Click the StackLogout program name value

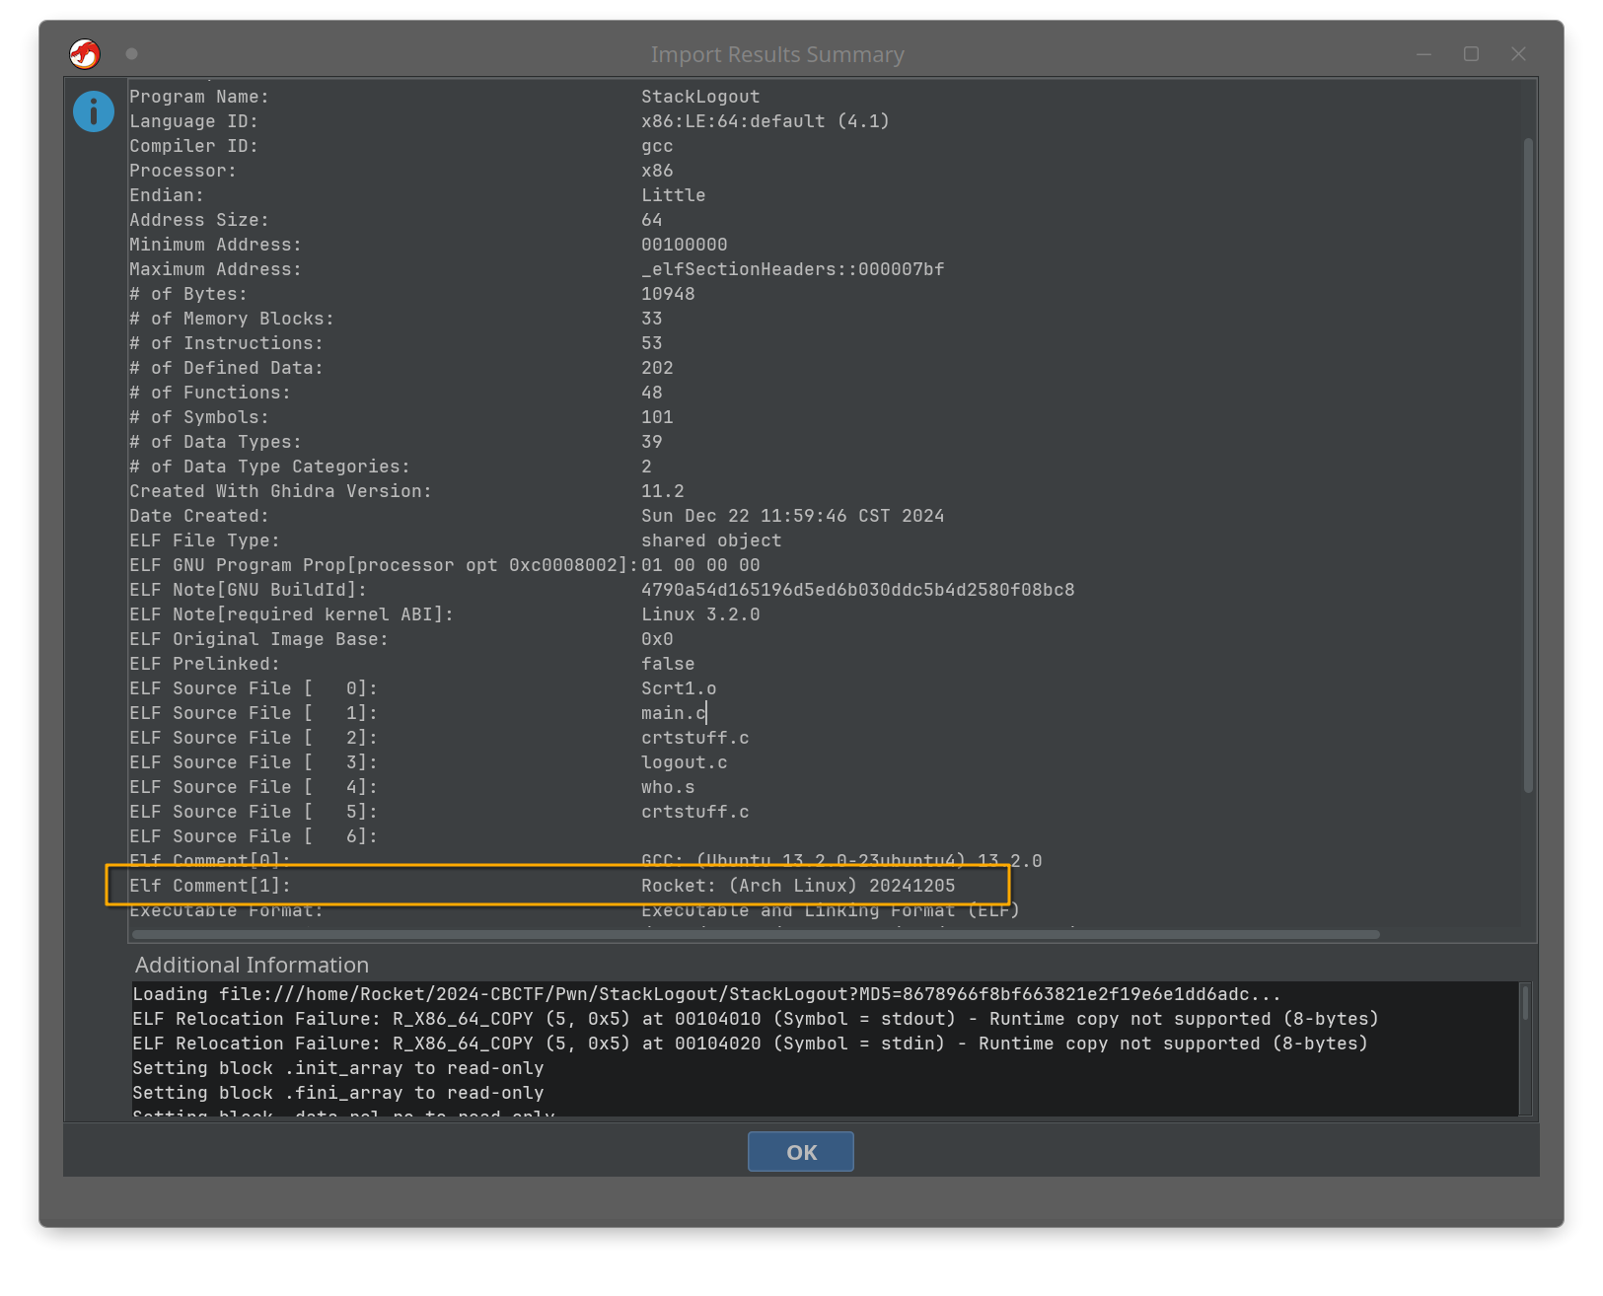[700, 97]
